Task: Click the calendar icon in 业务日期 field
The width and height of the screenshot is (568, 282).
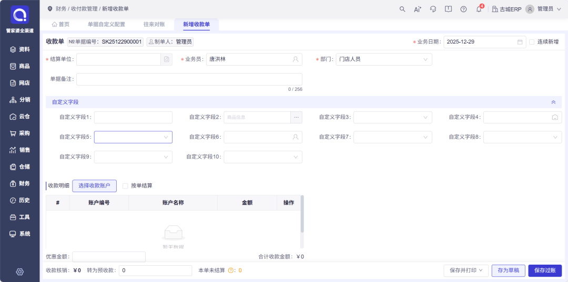Action: point(520,42)
